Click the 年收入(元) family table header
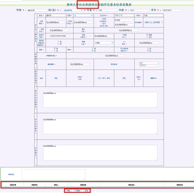The width and height of the screenshot is (194, 193). click(139, 78)
